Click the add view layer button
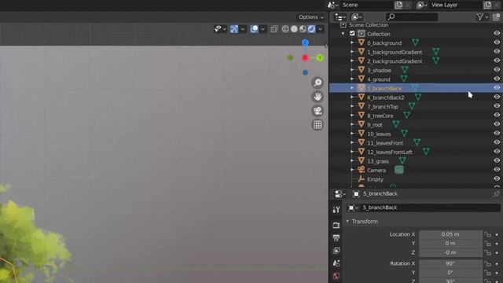This screenshot has height=283, width=503. (487, 5)
